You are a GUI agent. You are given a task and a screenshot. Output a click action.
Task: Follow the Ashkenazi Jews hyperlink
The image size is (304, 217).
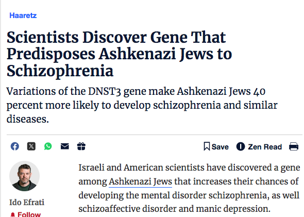140,182
